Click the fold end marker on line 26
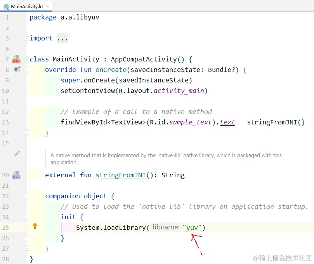 click(x=27, y=238)
